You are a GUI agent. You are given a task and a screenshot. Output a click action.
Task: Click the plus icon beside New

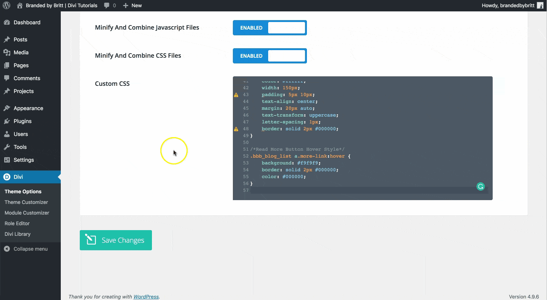pyautogui.click(x=126, y=5)
